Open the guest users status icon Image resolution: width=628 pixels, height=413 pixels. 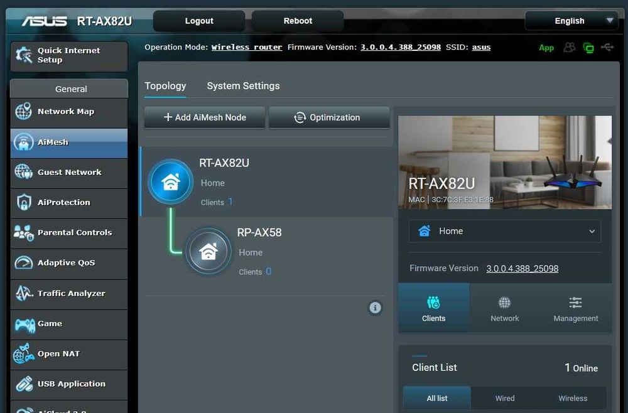pos(569,48)
